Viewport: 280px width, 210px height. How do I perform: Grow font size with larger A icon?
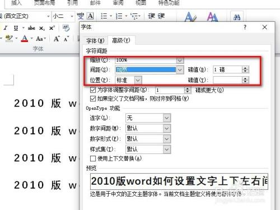tap(57, 39)
